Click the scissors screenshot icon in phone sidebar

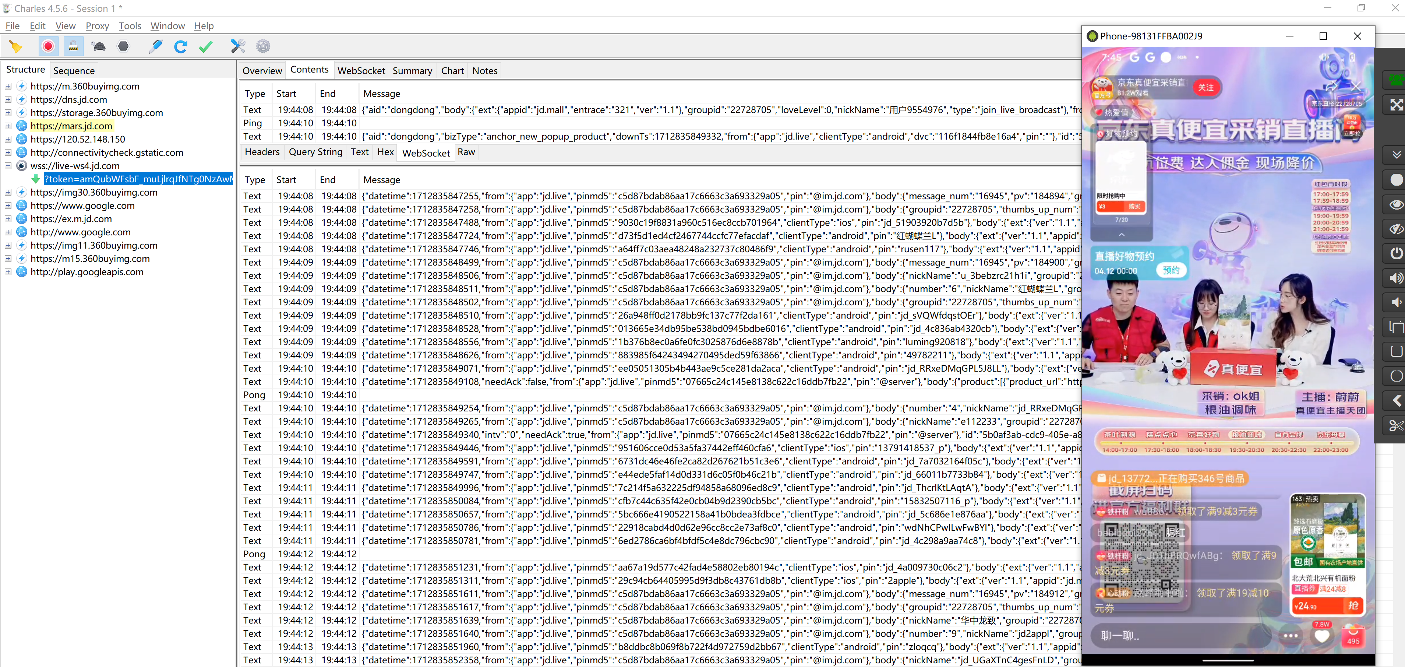coord(1396,425)
